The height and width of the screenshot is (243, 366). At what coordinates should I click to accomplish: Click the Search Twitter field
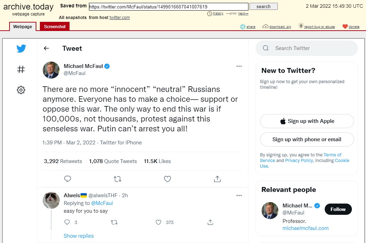click(311, 48)
